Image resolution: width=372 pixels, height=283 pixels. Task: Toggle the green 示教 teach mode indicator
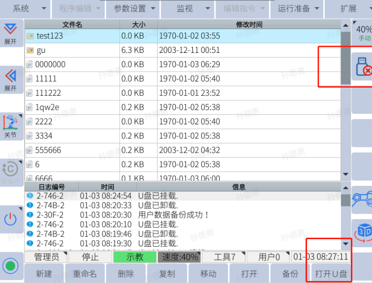pos(134,257)
